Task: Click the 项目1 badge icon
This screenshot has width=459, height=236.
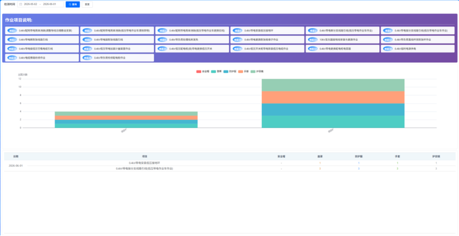Action: 12,30
